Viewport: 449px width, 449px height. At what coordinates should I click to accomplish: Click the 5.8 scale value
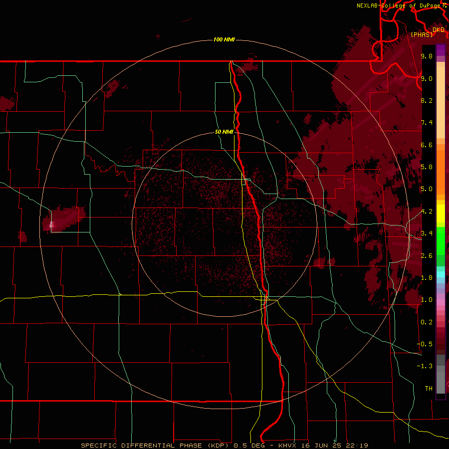coord(427,167)
